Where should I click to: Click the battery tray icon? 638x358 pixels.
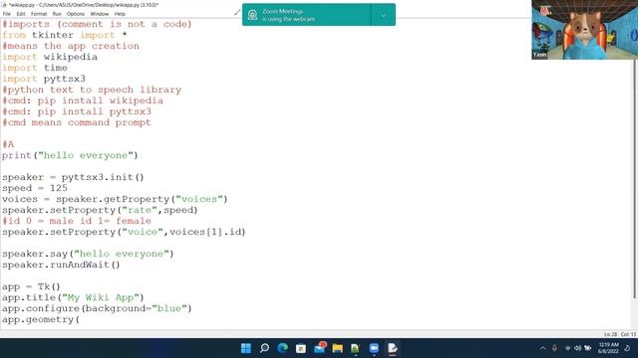pos(588,348)
